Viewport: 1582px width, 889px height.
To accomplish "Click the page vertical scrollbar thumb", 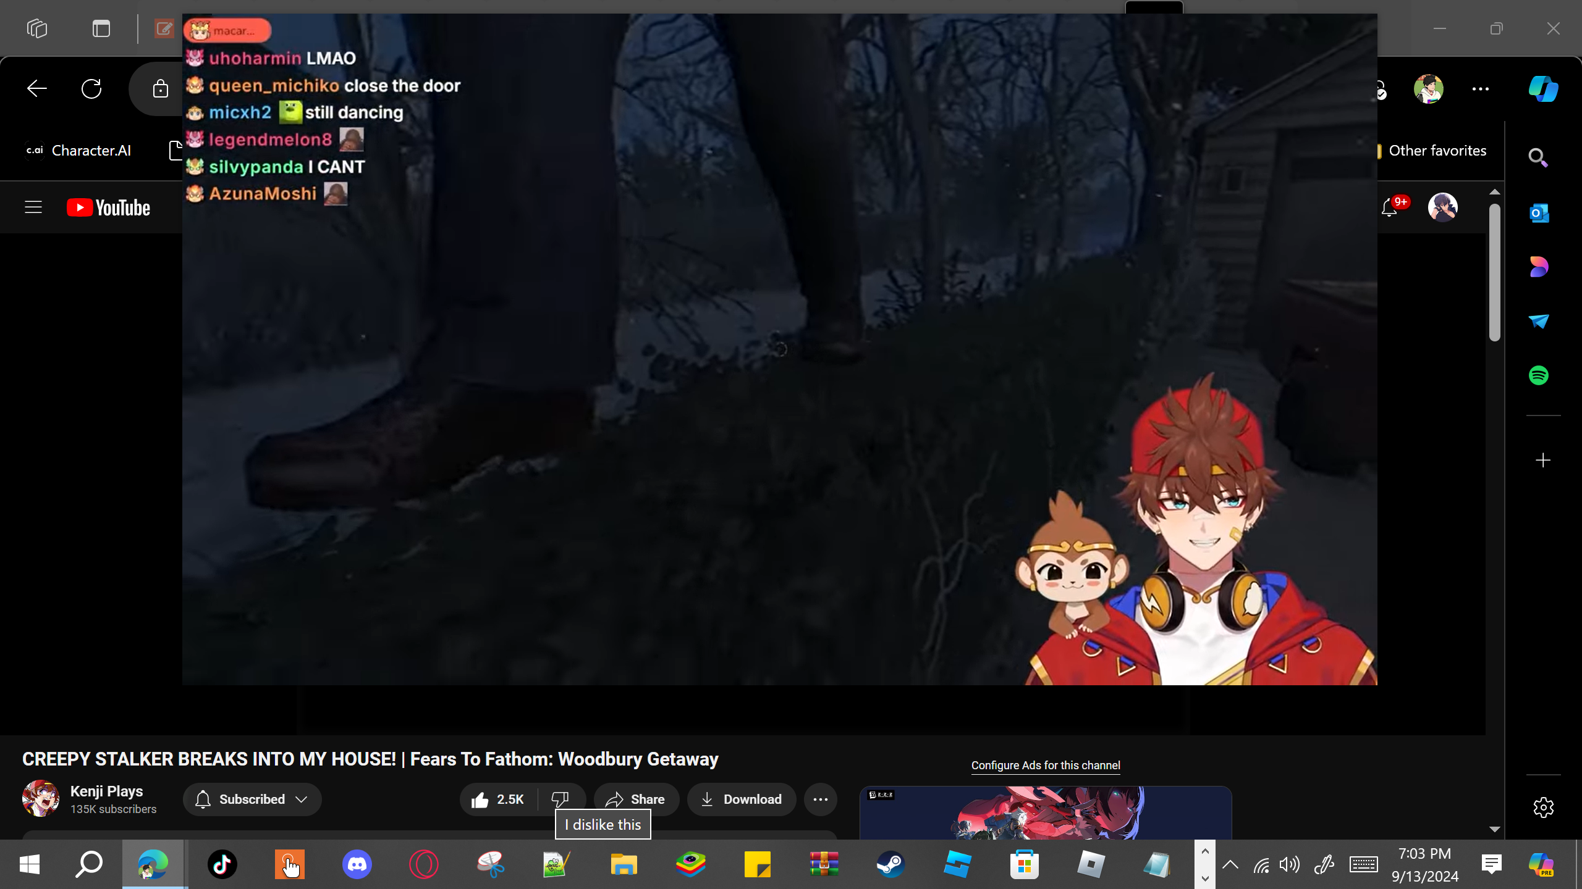I will pos(1495,272).
